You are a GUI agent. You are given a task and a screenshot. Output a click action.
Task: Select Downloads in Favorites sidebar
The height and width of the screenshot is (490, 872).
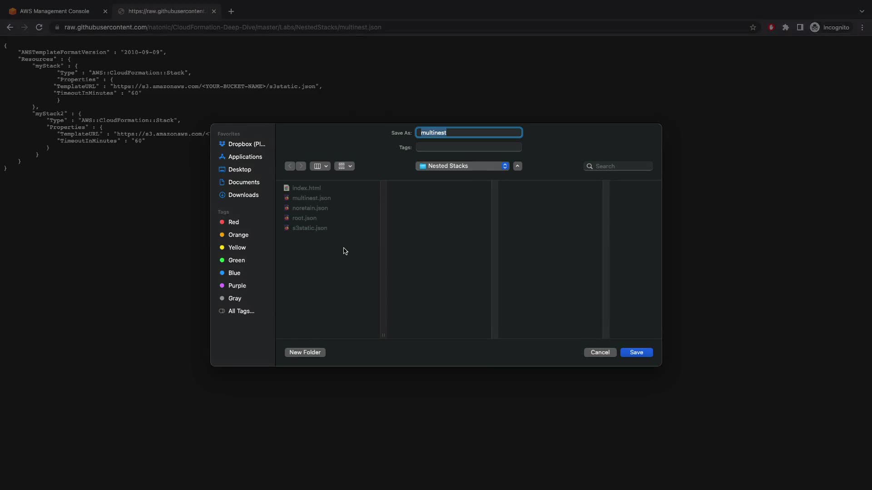[x=243, y=195]
